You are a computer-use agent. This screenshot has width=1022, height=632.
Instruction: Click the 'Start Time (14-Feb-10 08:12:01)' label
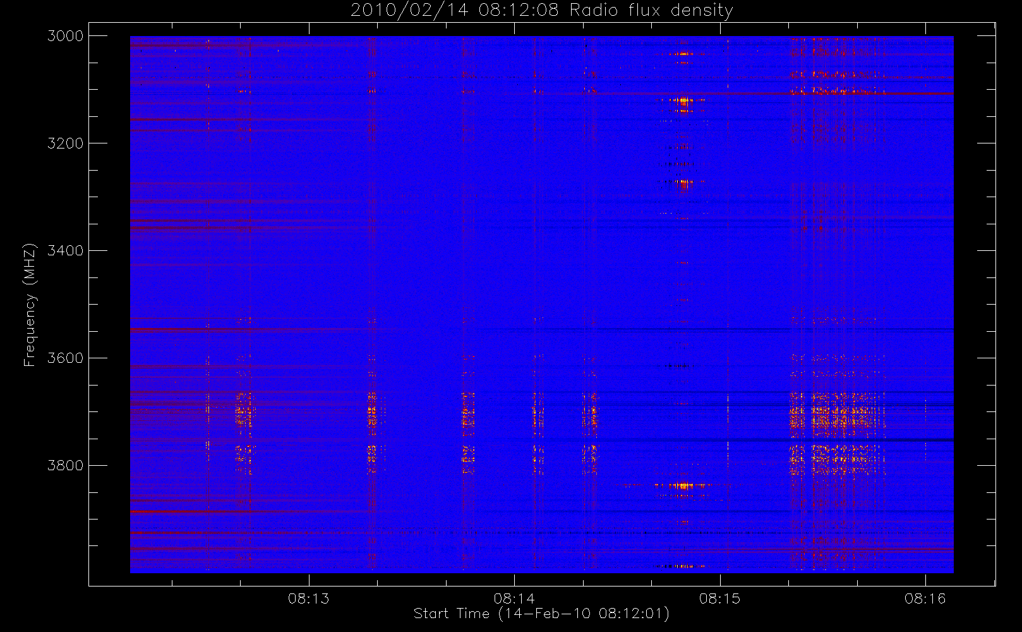click(x=541, y=614)
